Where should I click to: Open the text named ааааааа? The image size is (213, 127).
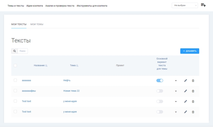(26, 80)
